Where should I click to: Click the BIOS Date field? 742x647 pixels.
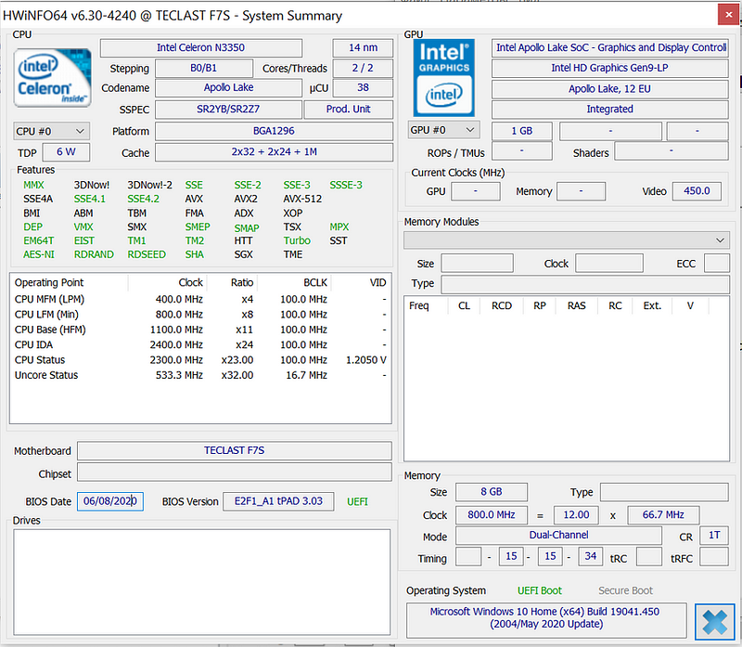109,501
